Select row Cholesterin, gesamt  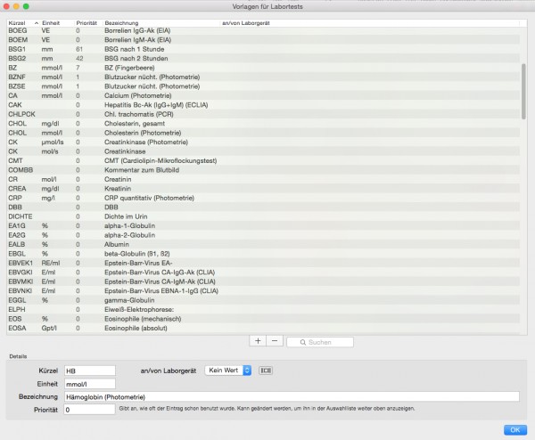(263, 124)
